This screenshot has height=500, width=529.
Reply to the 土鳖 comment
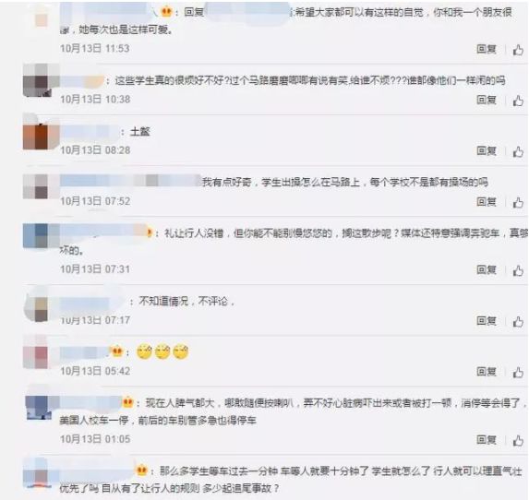[487, 150]
